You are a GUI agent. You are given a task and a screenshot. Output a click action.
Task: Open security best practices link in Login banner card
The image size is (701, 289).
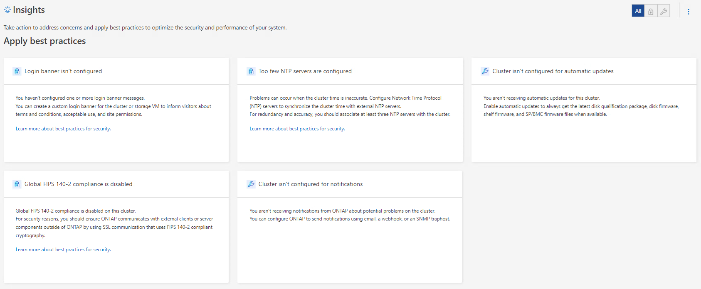coord(63,129)
